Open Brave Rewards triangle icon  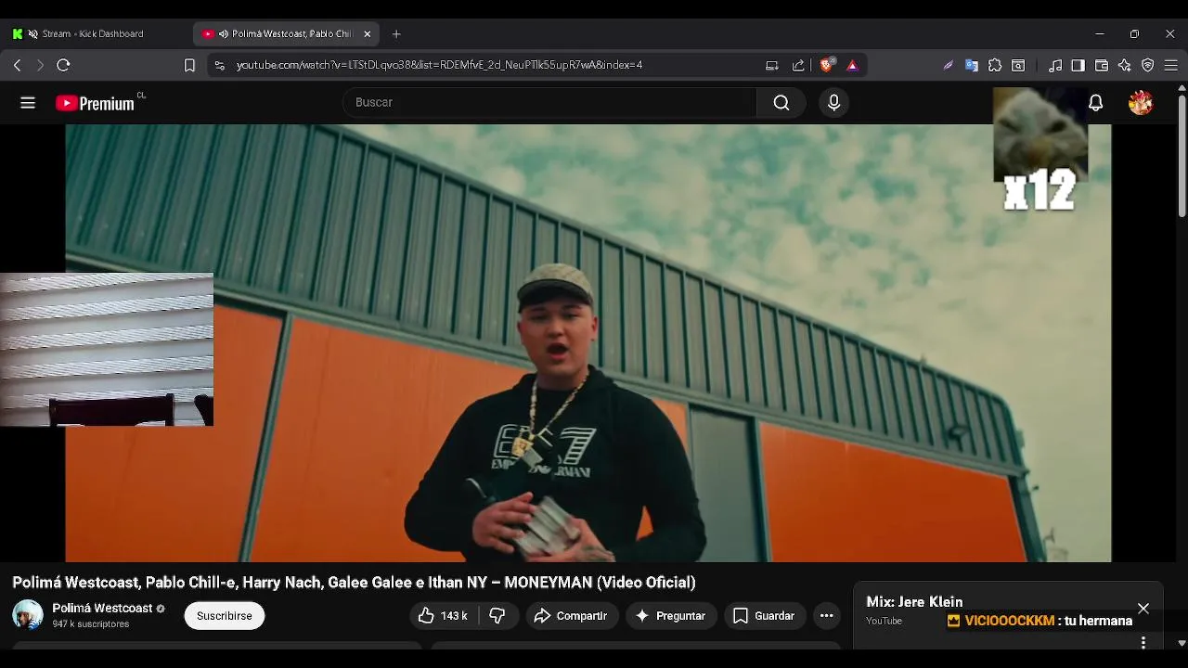click(x=852, y=65)
